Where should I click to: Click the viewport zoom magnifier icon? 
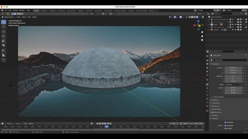(x=202, y=32)
